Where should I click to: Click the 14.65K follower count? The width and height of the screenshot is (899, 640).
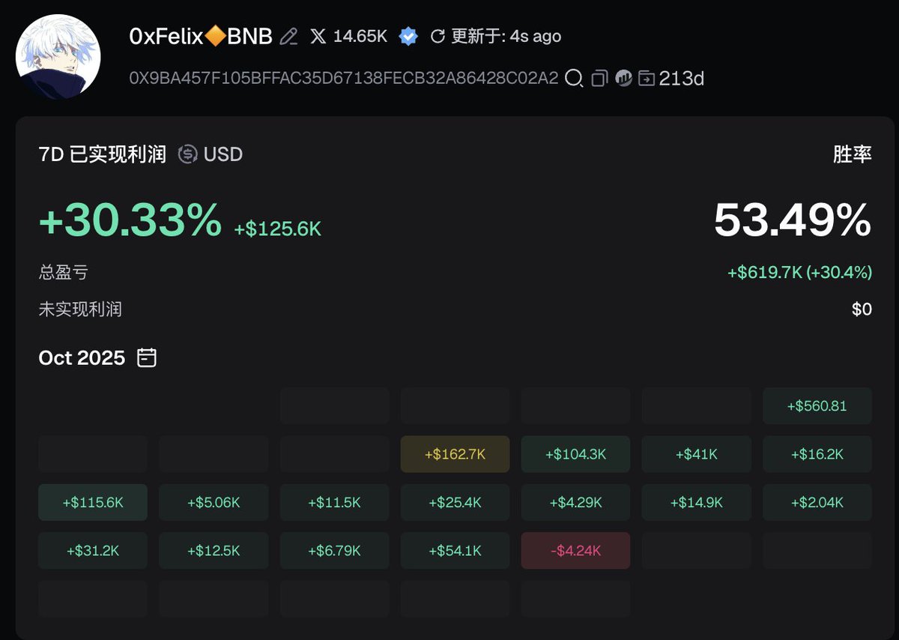click(x=360, y=36)
